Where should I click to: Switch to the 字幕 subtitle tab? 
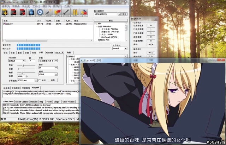(x=41, y=52)
